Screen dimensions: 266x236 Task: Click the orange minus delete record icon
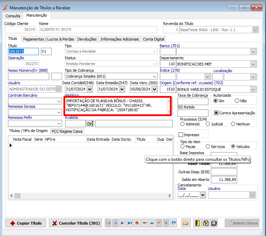(x=144, y=223)
